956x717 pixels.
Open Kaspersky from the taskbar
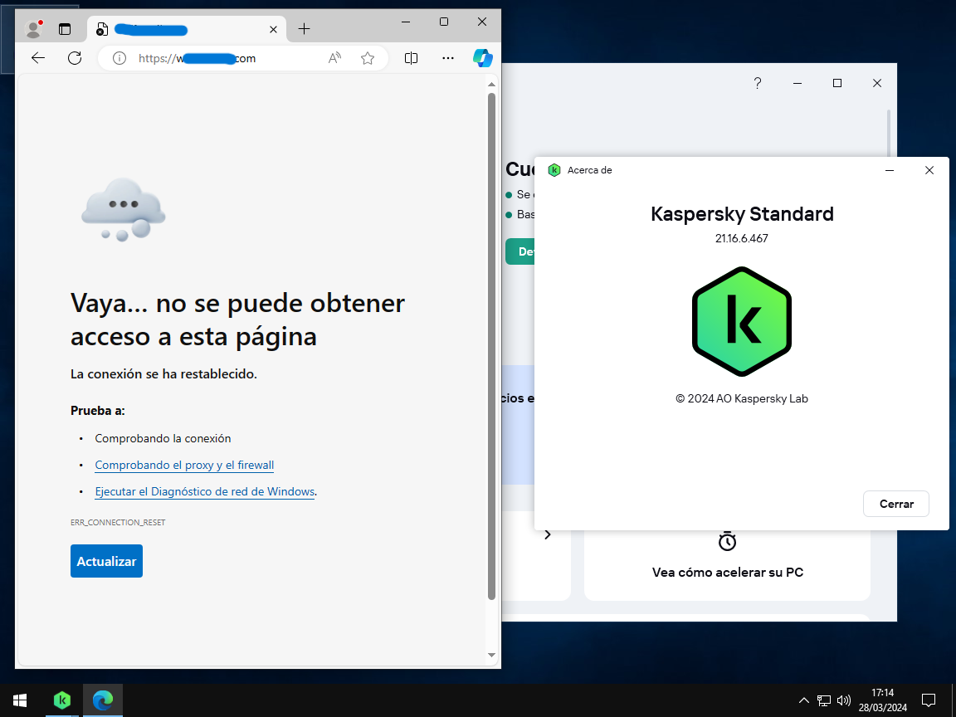pos(62,700)
